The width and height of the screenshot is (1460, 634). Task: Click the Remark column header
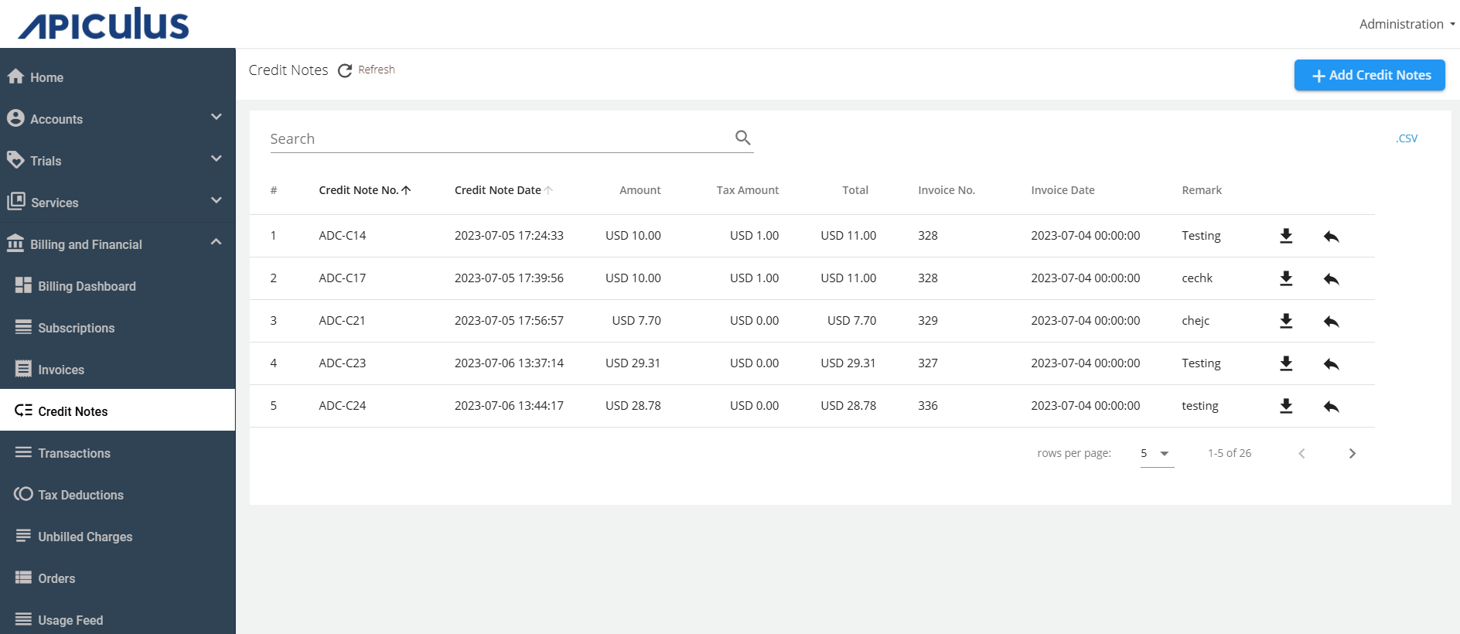pos(1202,190)
